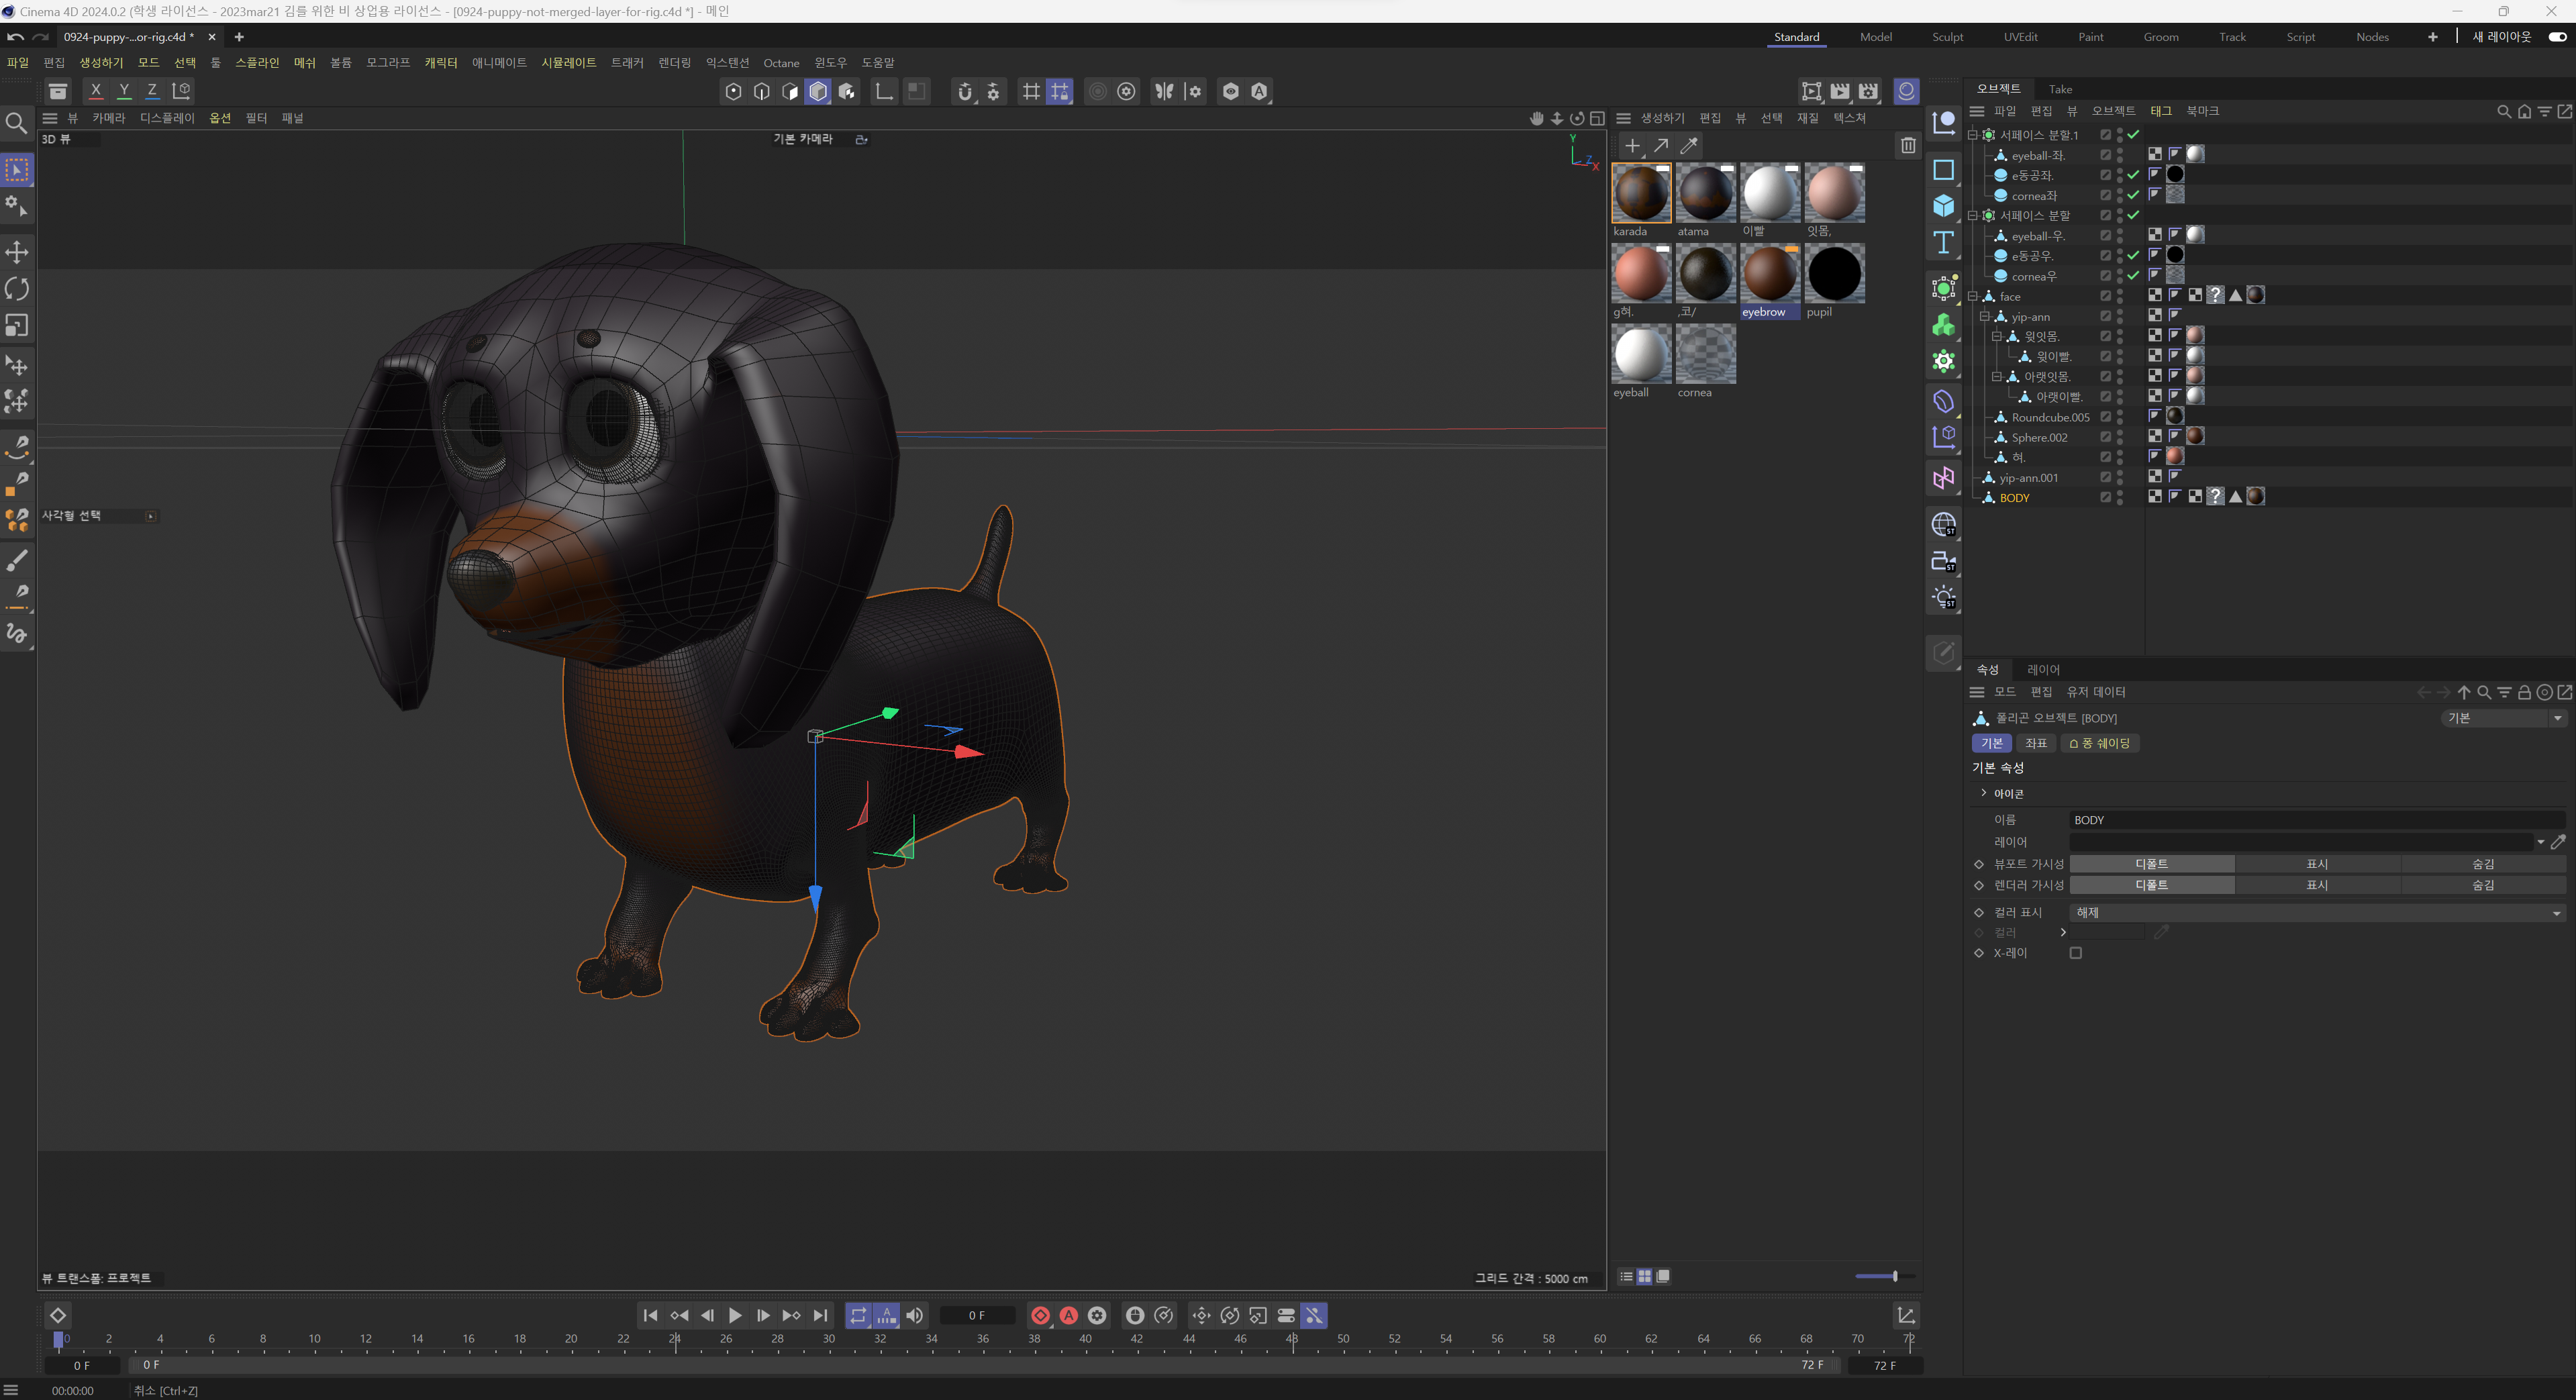
Task: Select the eyebrow material thumbnail
Action: coord(1769,273)
